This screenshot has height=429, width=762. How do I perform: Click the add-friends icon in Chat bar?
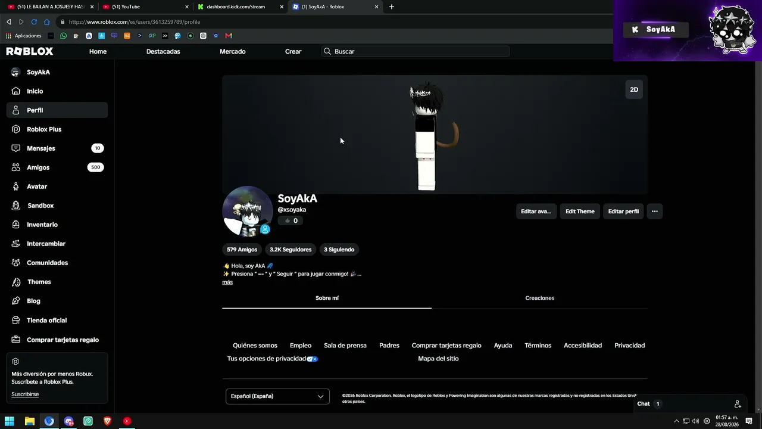pos(738,404)
